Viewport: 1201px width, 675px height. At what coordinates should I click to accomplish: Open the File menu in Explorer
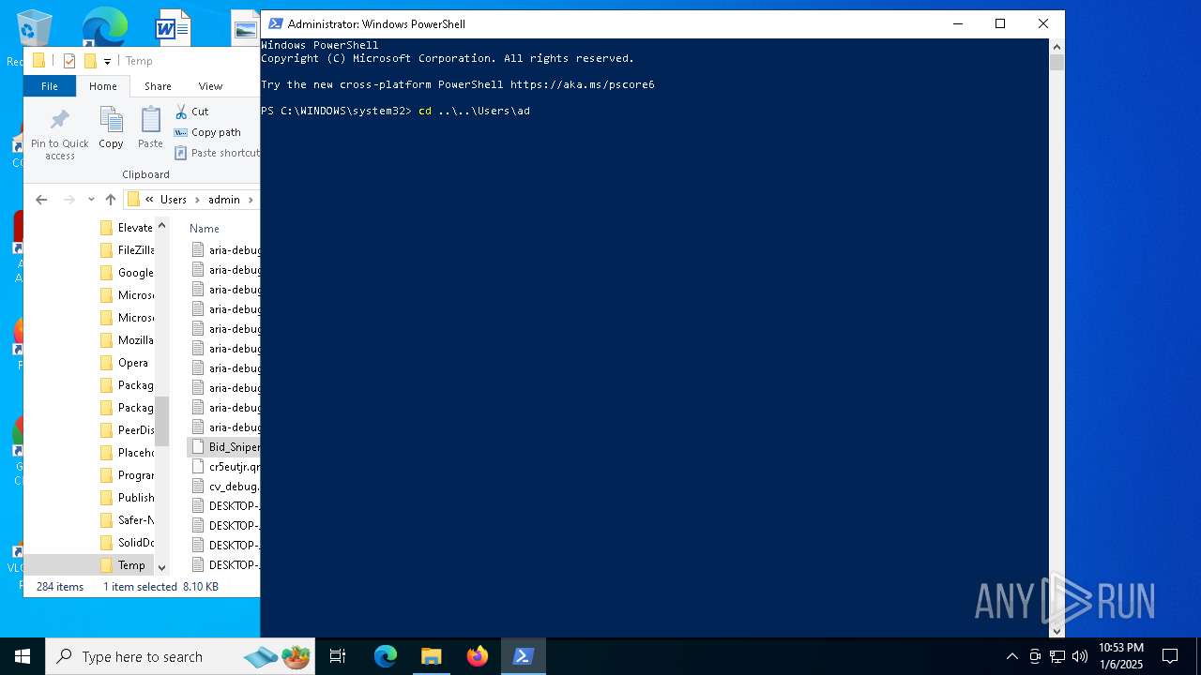(x=50, y=86)
